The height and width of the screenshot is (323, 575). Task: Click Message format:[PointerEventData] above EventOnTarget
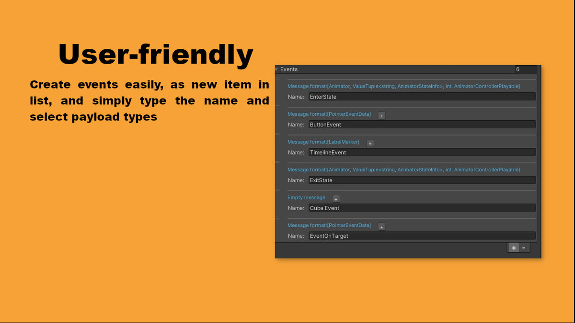tap(329, 225)
